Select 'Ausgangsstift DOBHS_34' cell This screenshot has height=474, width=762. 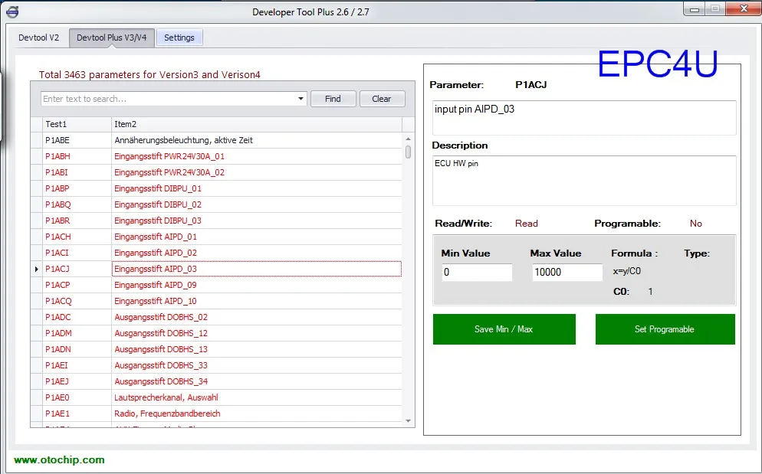(x=257, y=381)
